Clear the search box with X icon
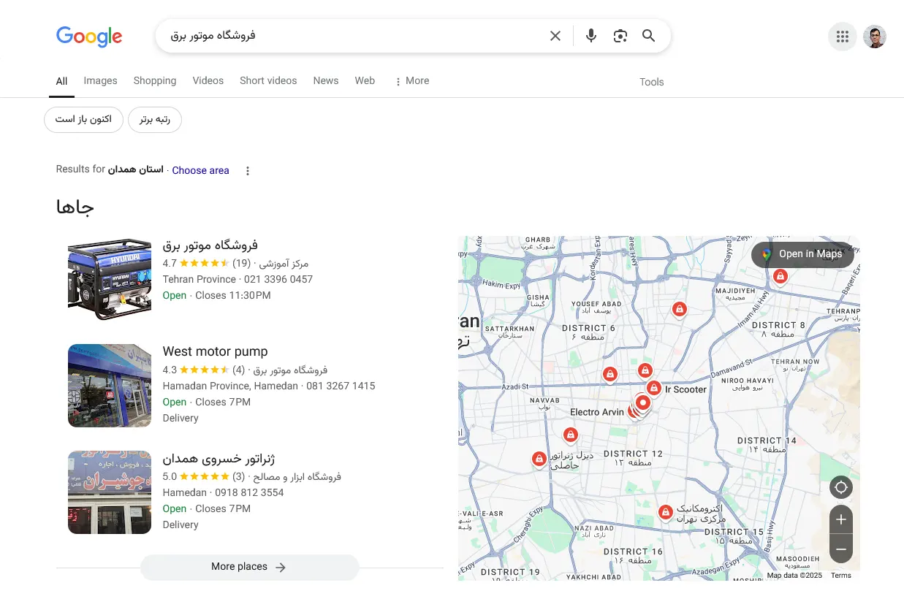Image resolution: width=904 pixels, height=599 pixels. (x=555, y=36)
